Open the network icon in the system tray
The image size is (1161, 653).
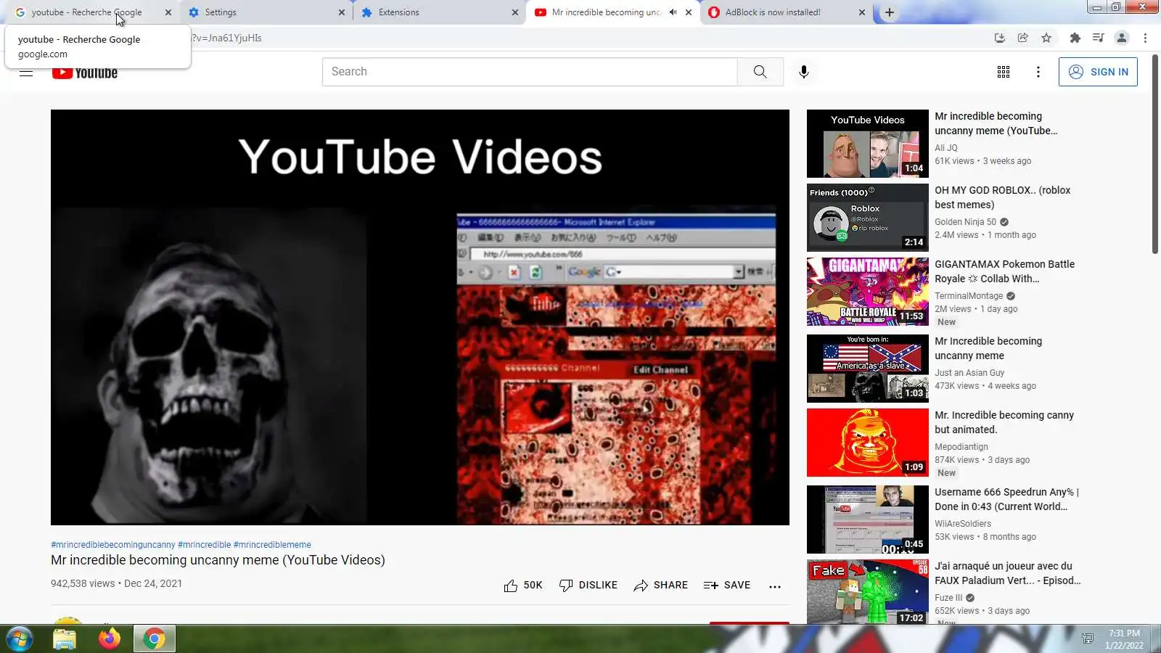coord(1087,638)
